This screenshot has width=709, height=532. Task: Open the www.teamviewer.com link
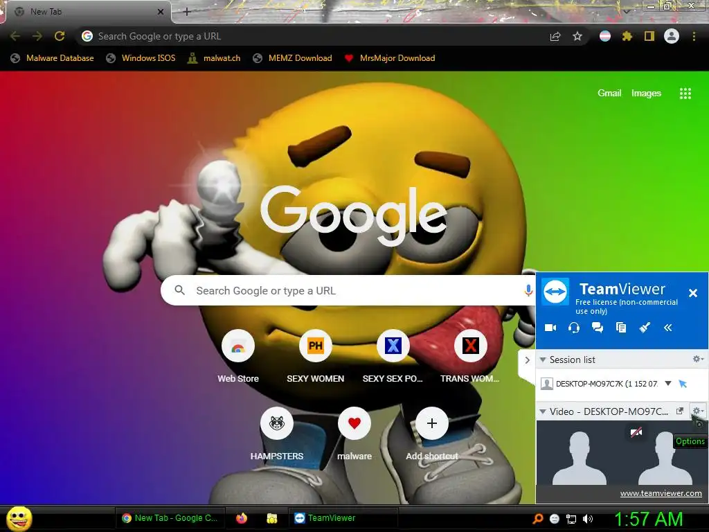(661, 493)
